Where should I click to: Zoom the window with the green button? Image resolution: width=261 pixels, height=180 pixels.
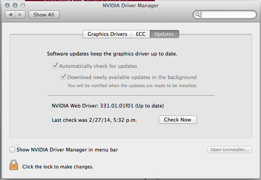click(x=22, y=6)
